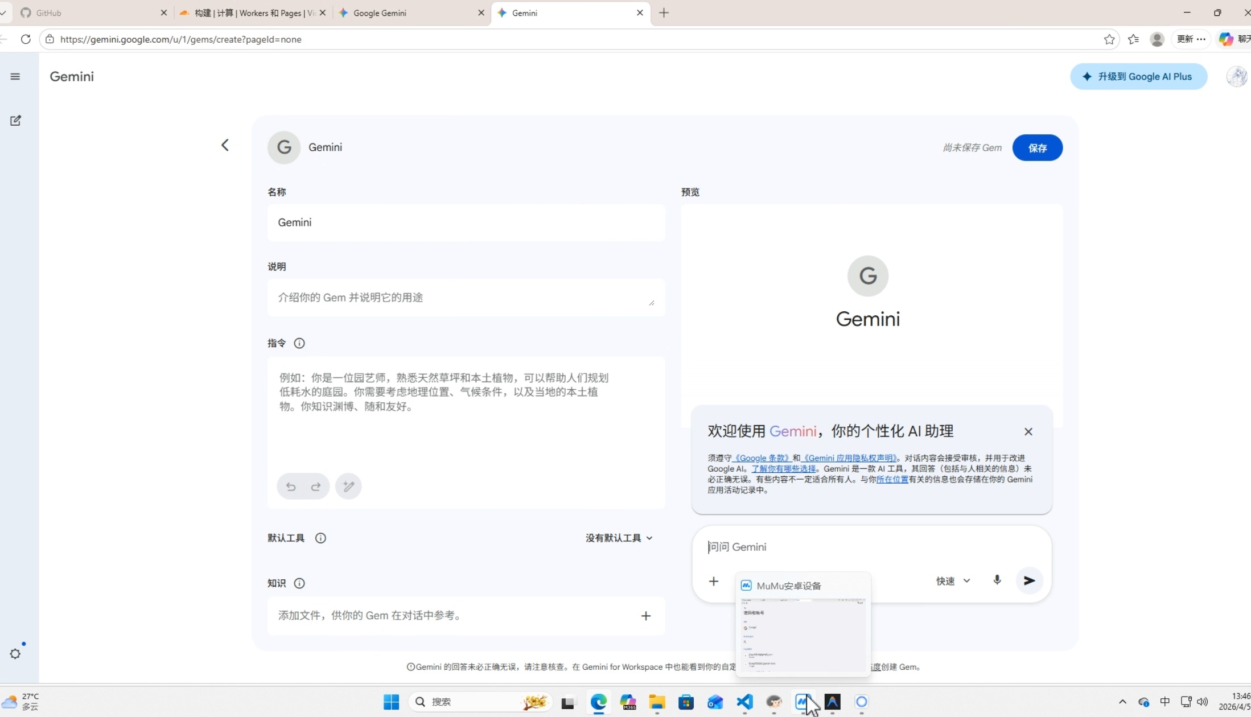The width and height of the screenshot is (1251, 717).
Task: Open the 《Google 条款》 link
Action: [762, 458]
